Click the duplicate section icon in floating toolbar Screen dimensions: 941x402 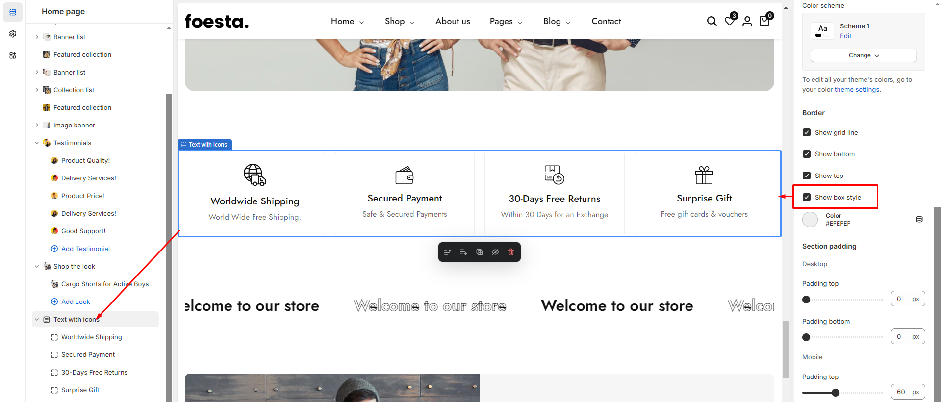click(x=480, y=252)
